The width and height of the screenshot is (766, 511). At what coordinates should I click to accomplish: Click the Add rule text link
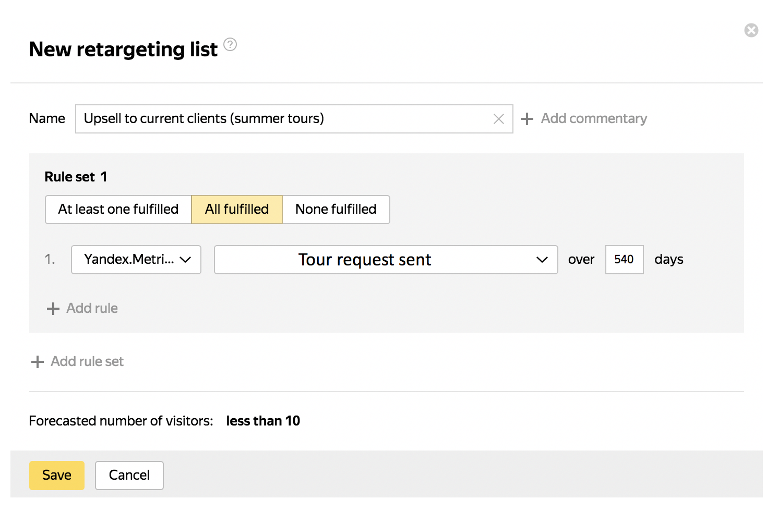pos(92,309)
